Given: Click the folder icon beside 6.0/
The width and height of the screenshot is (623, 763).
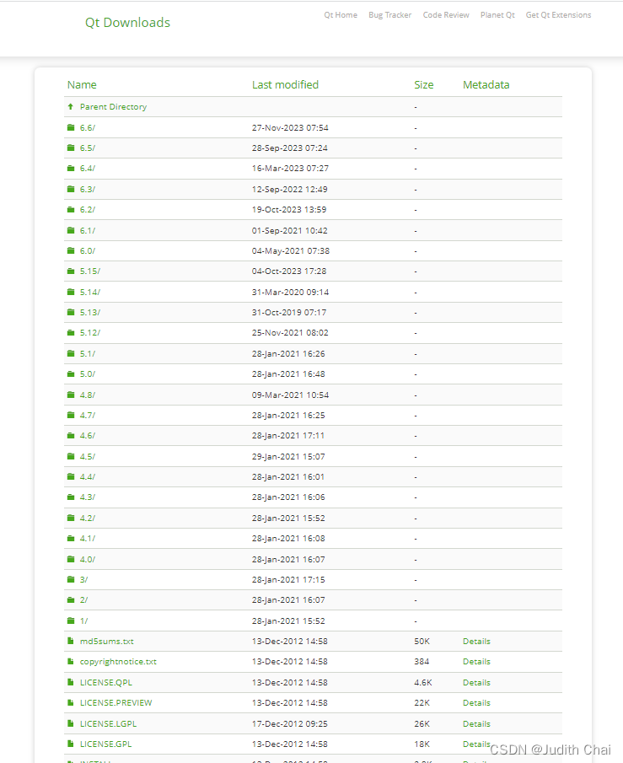Looking at the screenshot, I should click(x=71, y=250).
